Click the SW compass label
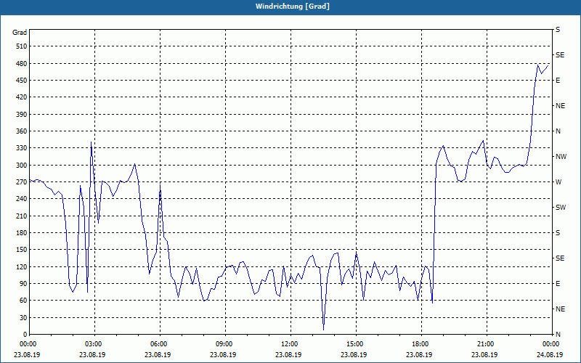Viewport: 581px width, 363px height. click(561, 208)
